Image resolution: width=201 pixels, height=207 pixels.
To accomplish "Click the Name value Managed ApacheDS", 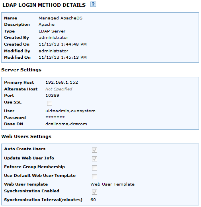I will (x=60, y=18).
